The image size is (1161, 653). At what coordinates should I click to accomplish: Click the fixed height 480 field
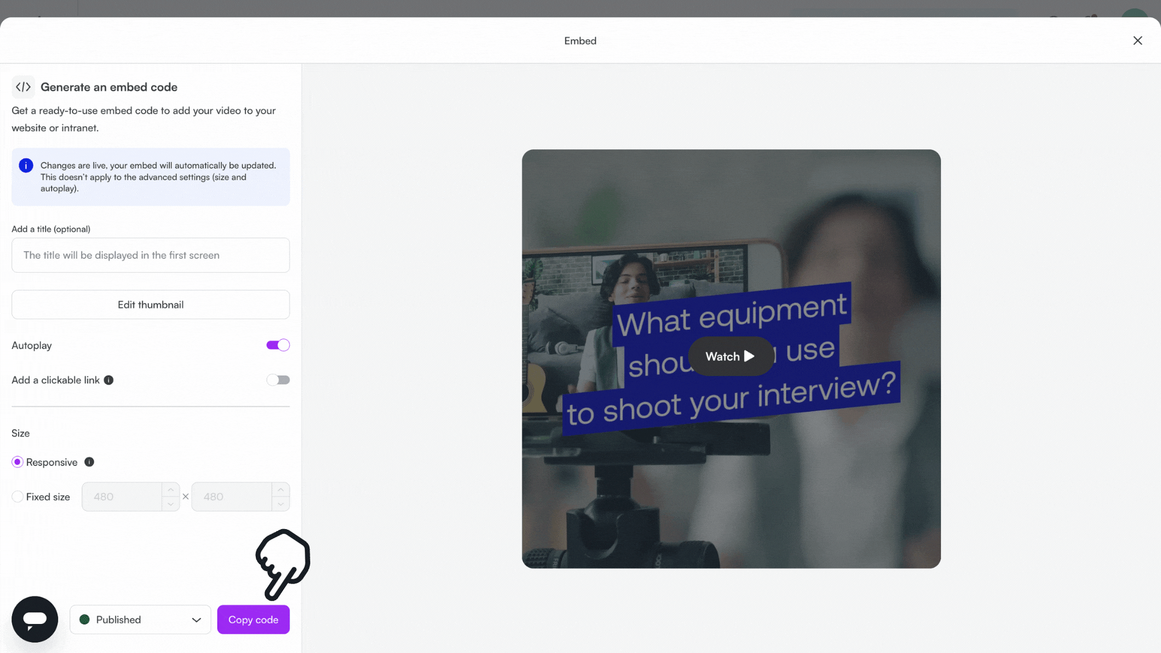tap(232, 496)
